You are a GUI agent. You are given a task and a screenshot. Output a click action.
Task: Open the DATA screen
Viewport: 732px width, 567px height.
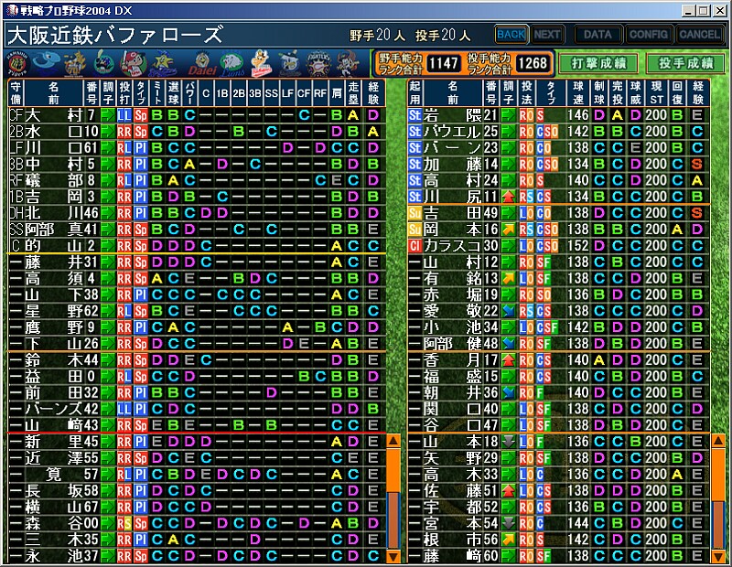coord(597,35)
